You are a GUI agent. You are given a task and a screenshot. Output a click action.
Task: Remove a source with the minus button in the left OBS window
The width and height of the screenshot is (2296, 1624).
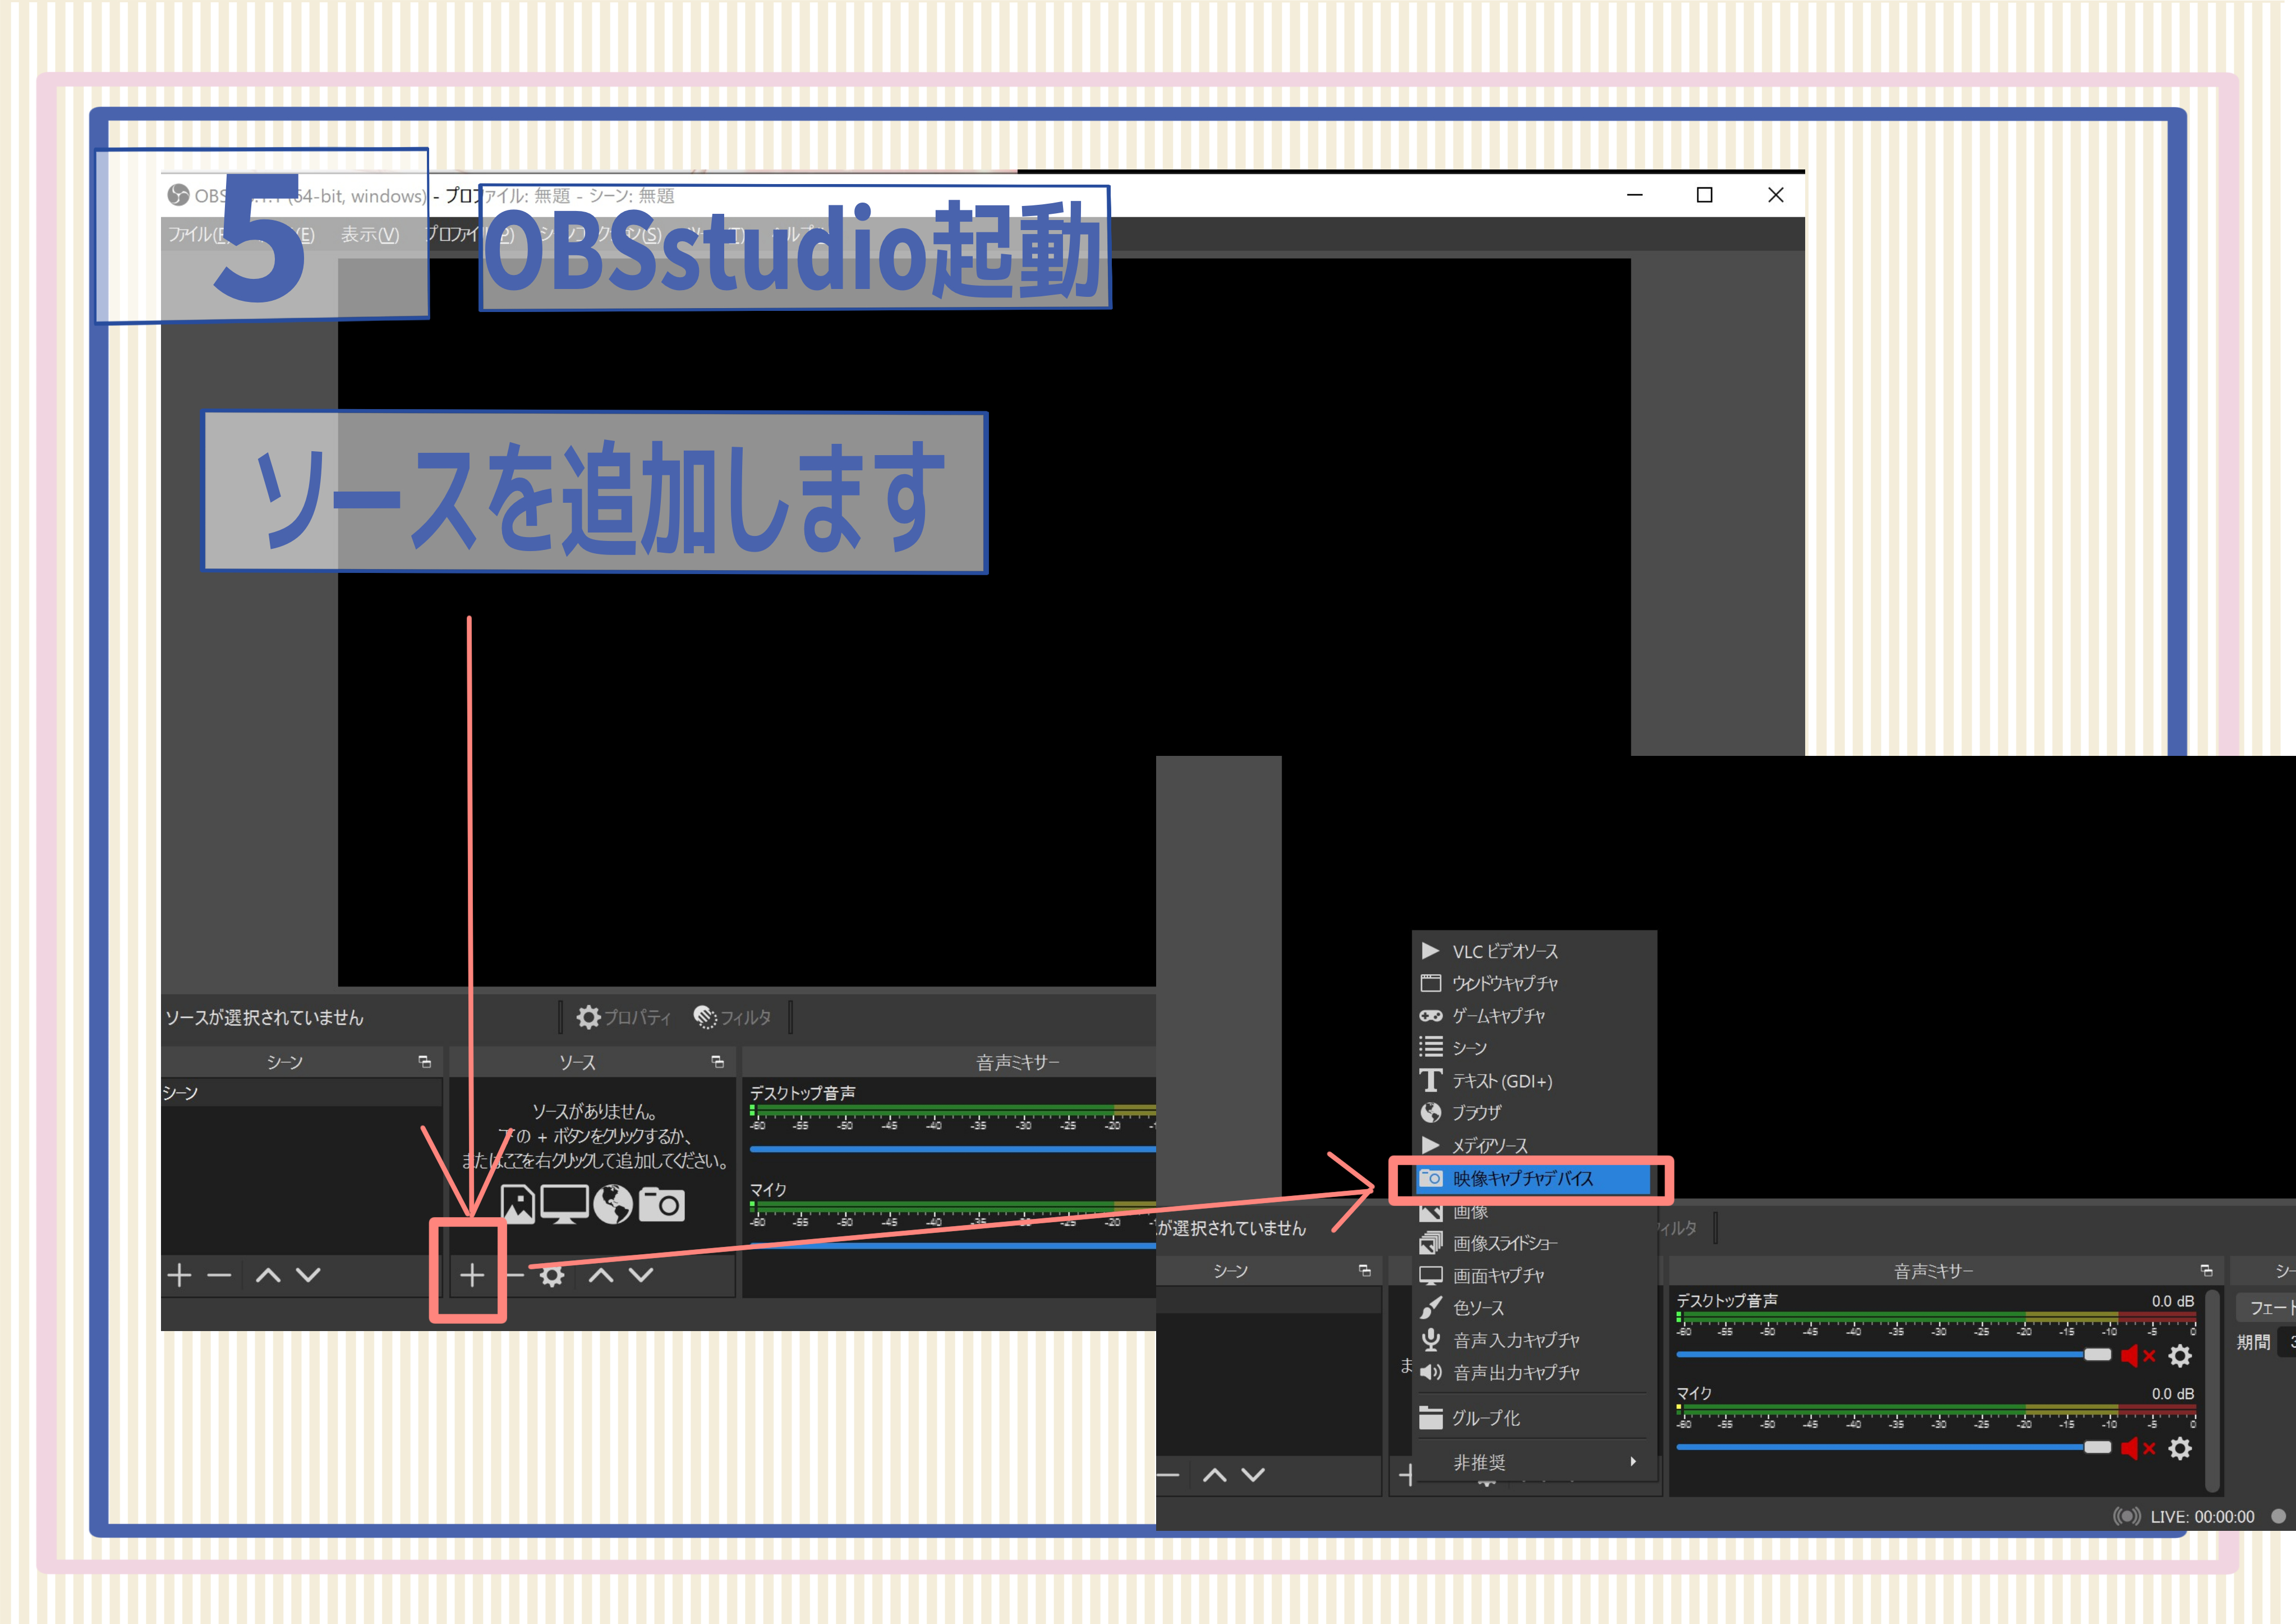coord(515,1275)
